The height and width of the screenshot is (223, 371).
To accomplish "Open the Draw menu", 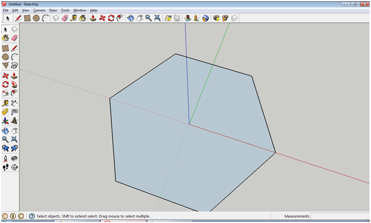I will (x=53, y=10).
